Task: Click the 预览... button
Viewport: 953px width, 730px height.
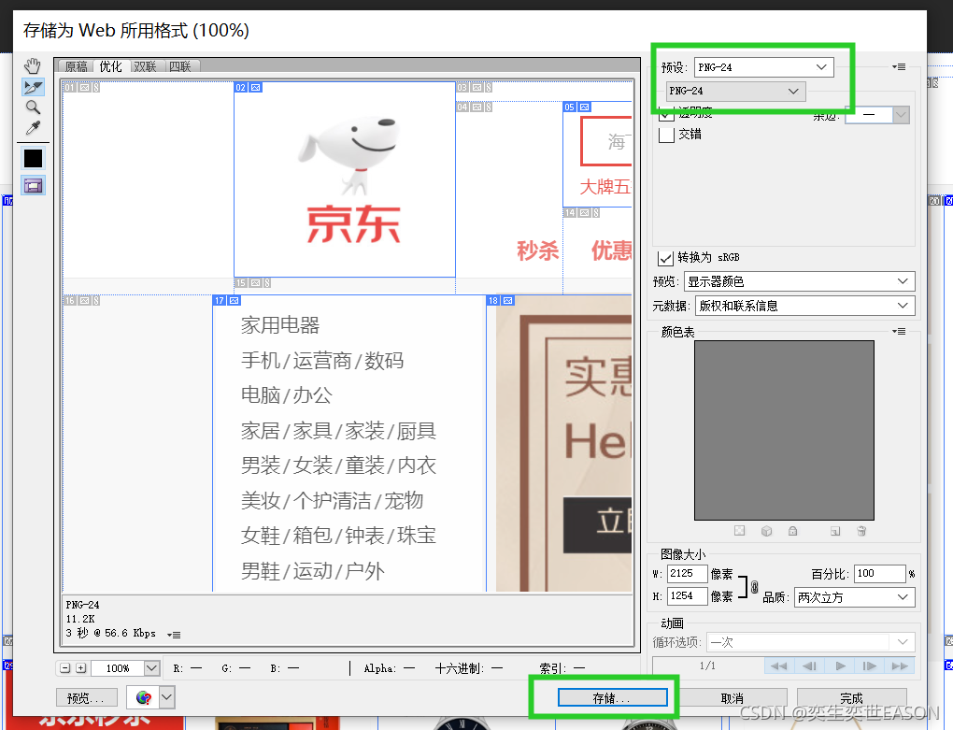Action: 87,698
